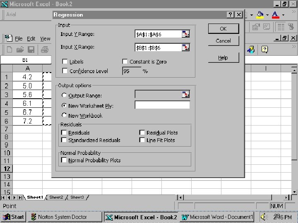298x223 pixels.
Task: Click the New document toolbar icon
Action: (x=9, y=50)
